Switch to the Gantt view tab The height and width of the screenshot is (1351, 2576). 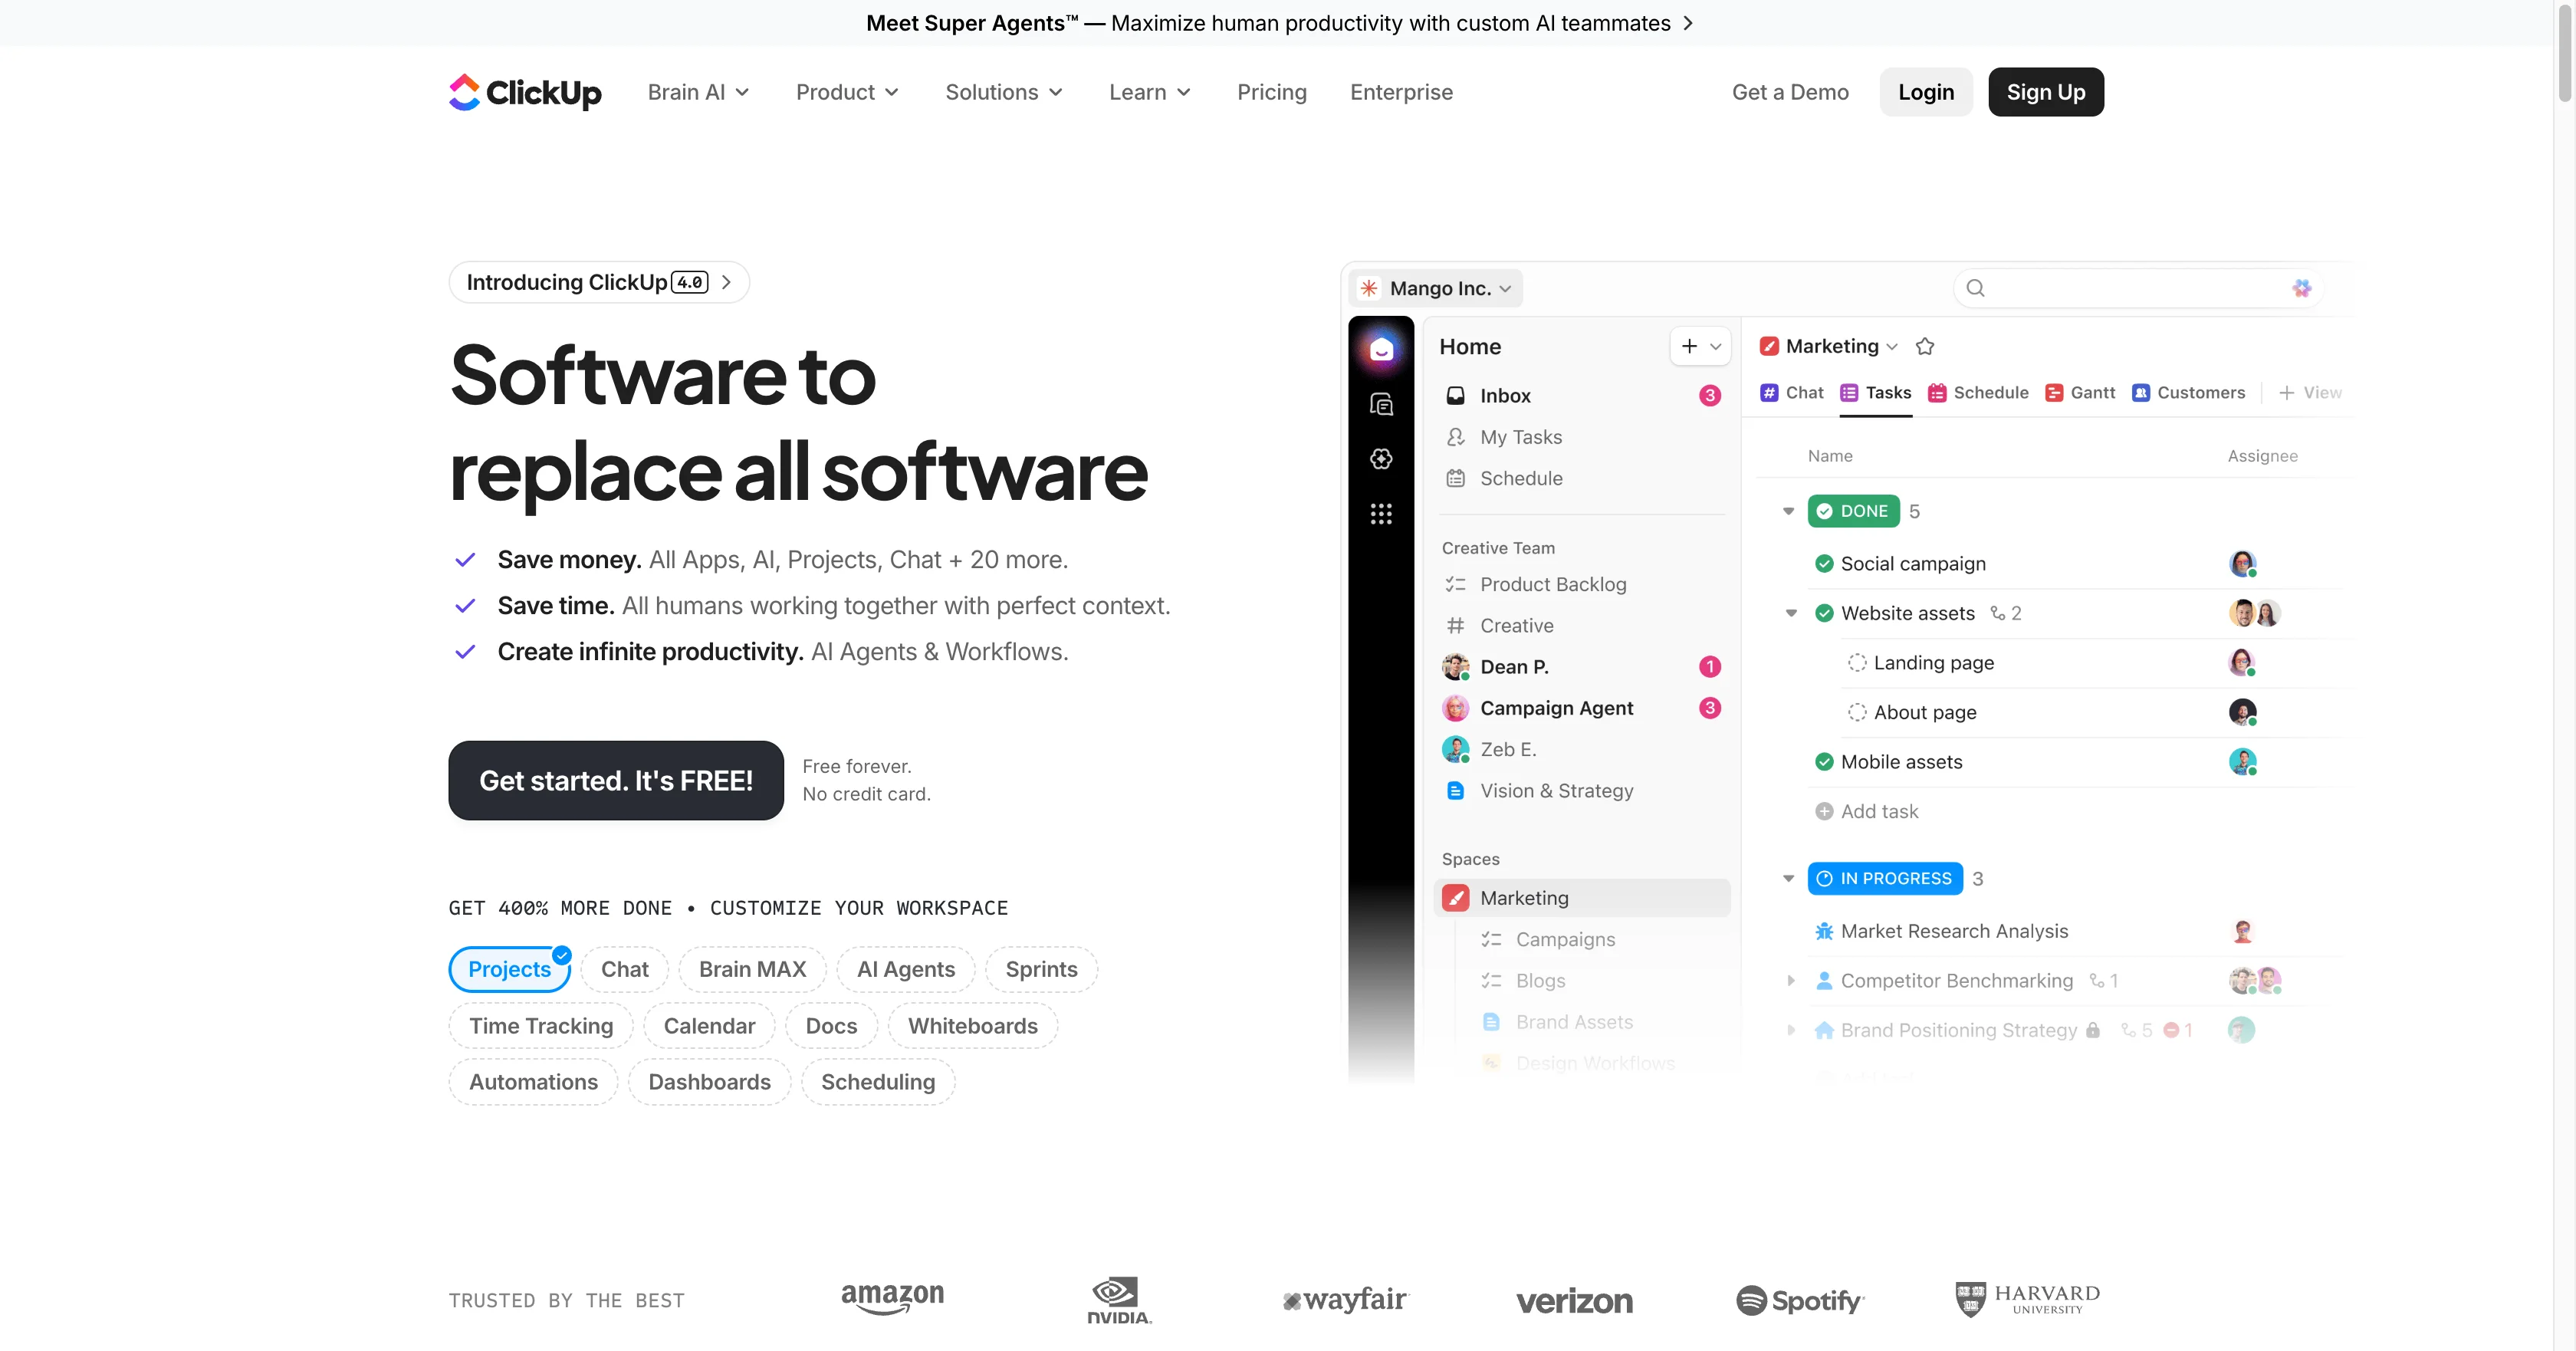[2080, 393]
